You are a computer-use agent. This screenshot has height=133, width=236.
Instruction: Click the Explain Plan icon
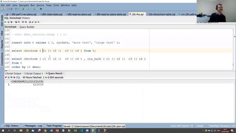(x=11, y=22)
